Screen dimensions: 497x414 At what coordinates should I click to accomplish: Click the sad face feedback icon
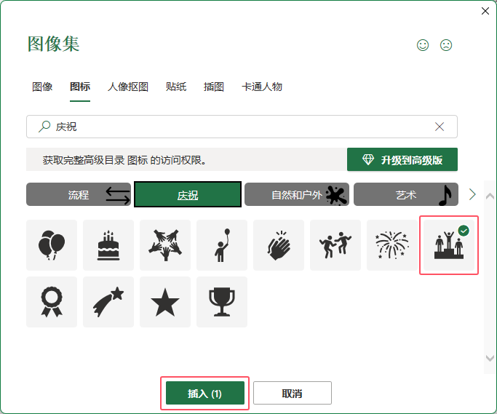[x=446, y=45]
